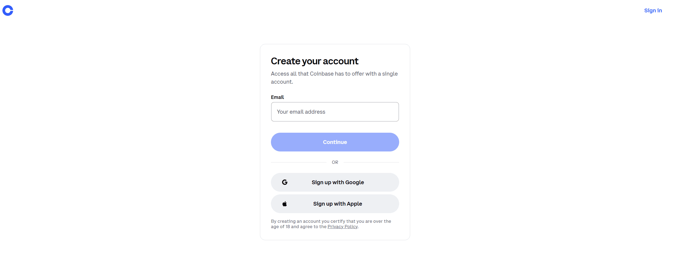This screenshot has height=278, width=676.
Task: Click the "Create your account" heading
Action: point(314,61)
